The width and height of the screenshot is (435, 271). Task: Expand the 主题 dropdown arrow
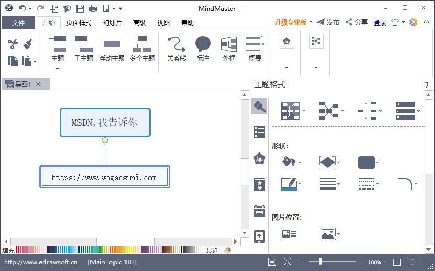point(58,69)
